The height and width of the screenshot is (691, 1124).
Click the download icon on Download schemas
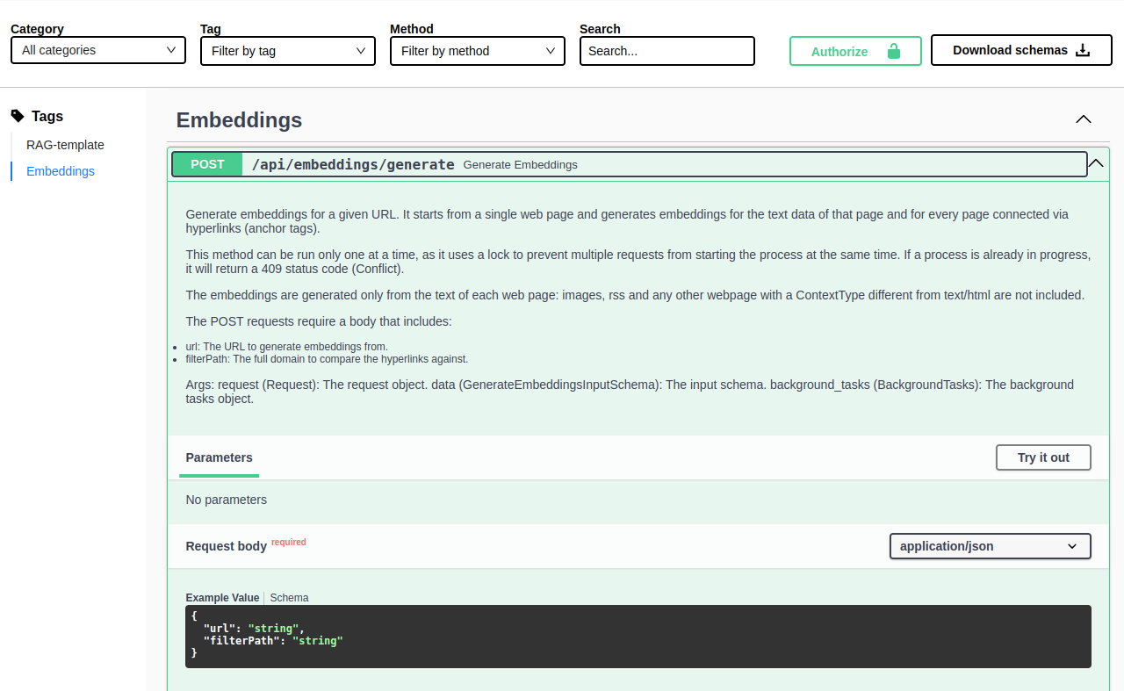[1084, 49]
